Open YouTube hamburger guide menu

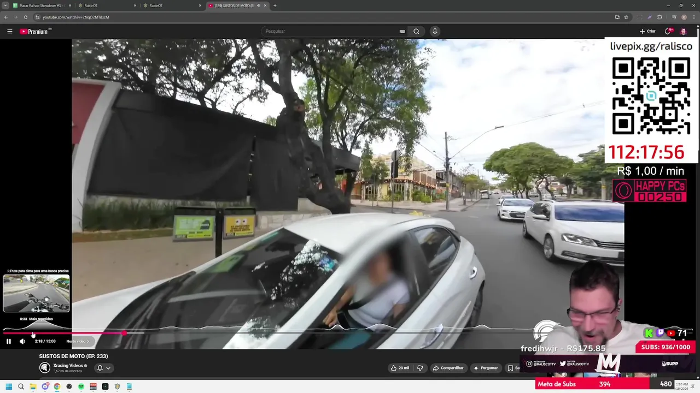coord(9,31)
